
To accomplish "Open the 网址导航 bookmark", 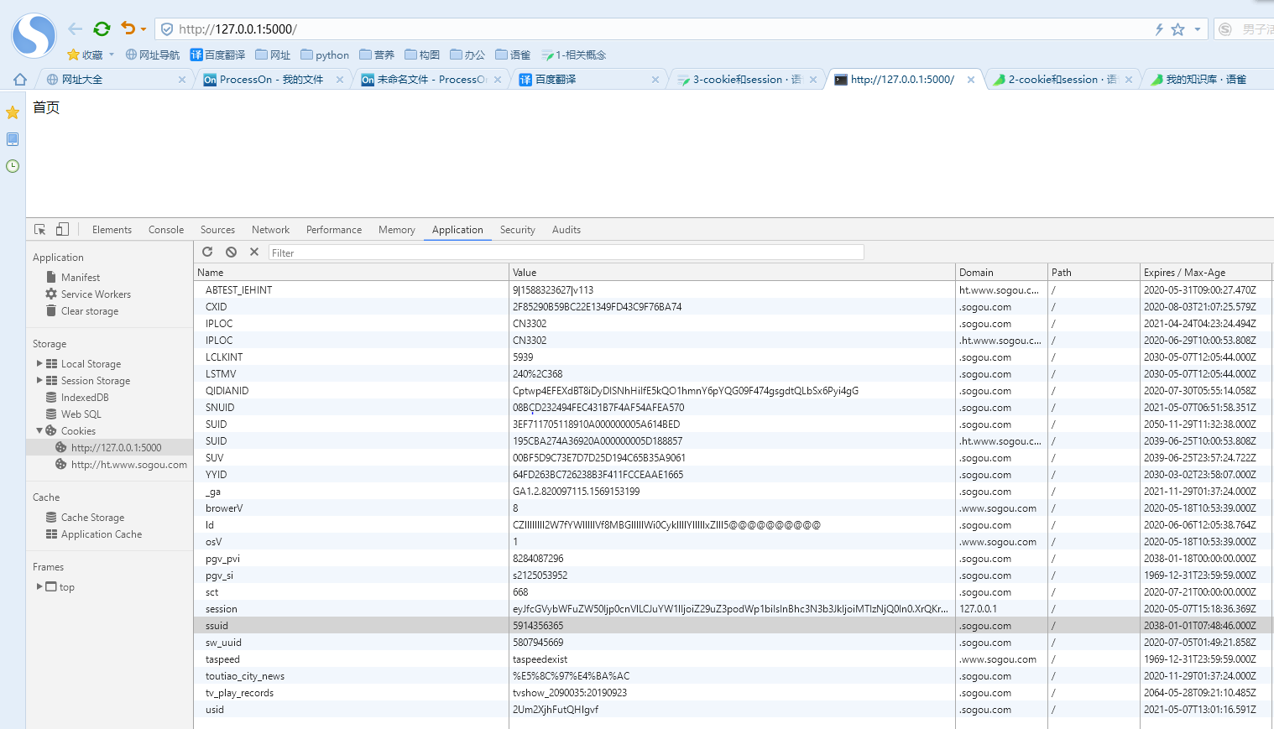I will point(153,55).
